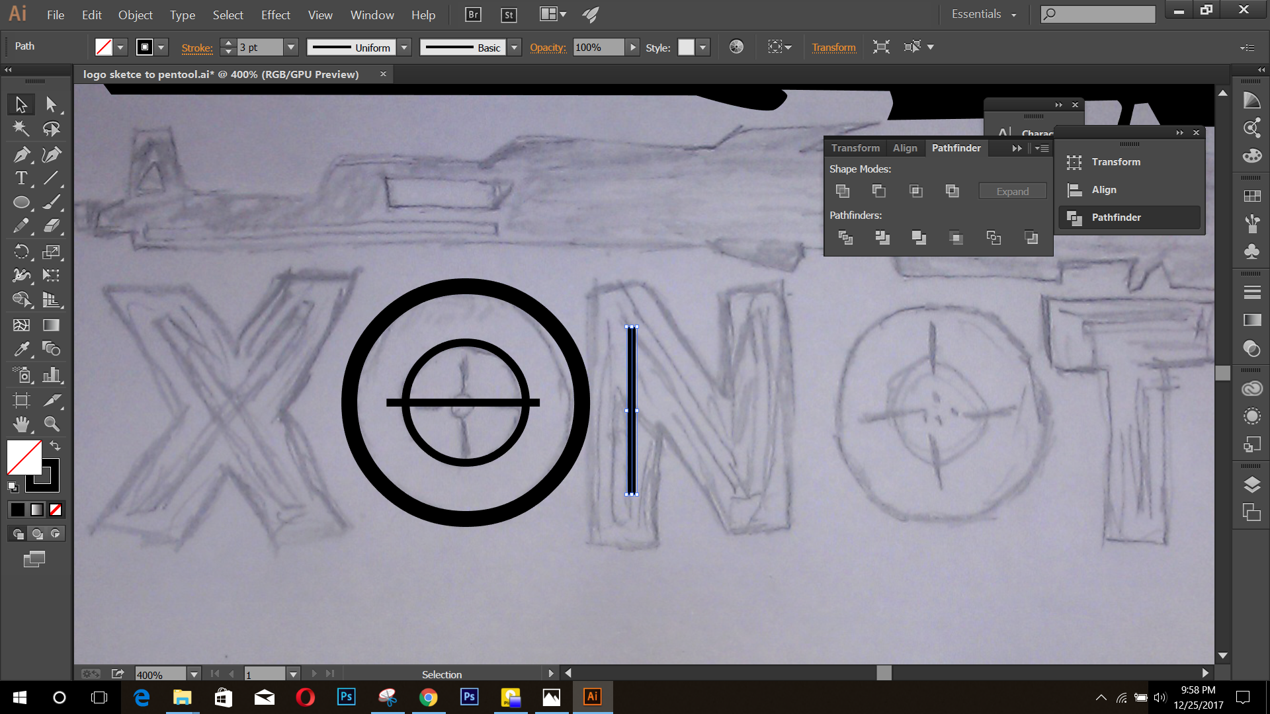Image resolution: width=1270 pixels, height=714 pixels.
Task: Select the Direct Selection tool
Action: pos(51,104)
